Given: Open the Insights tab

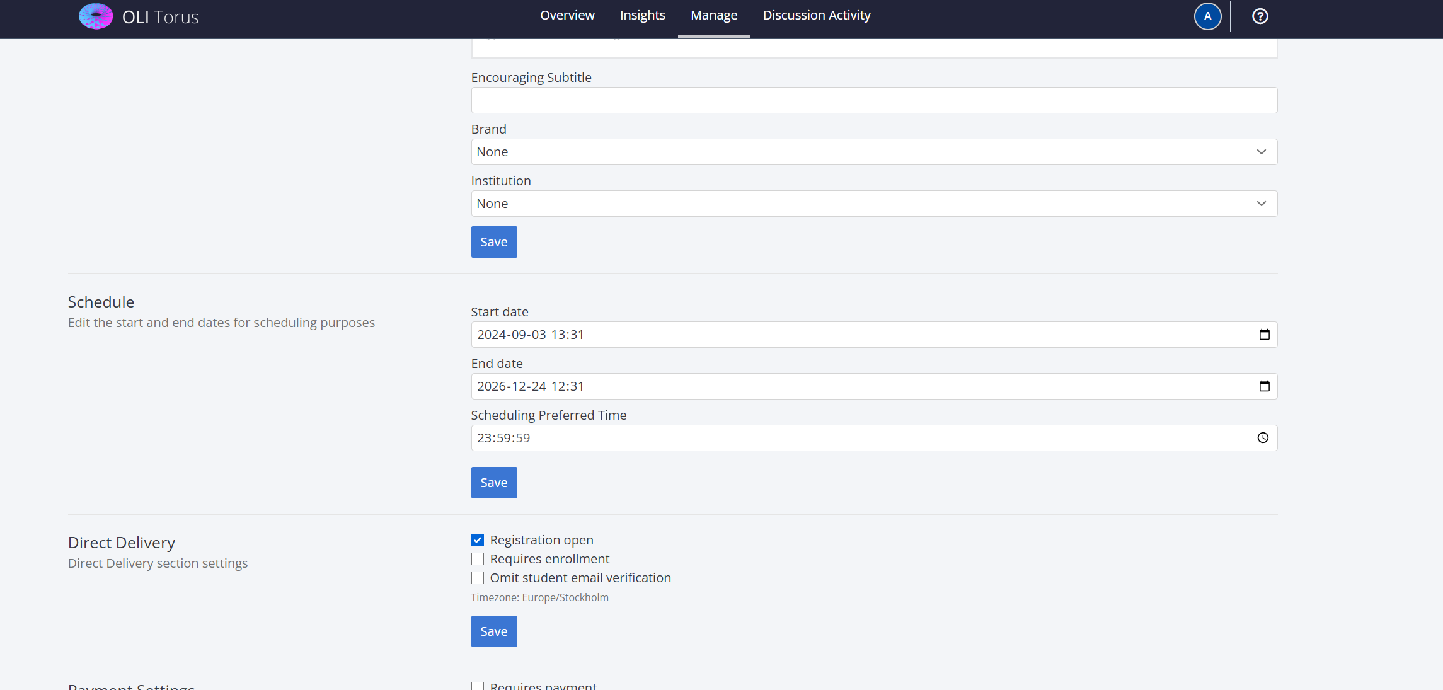Looking at the screenshot, I should (642, 15).
